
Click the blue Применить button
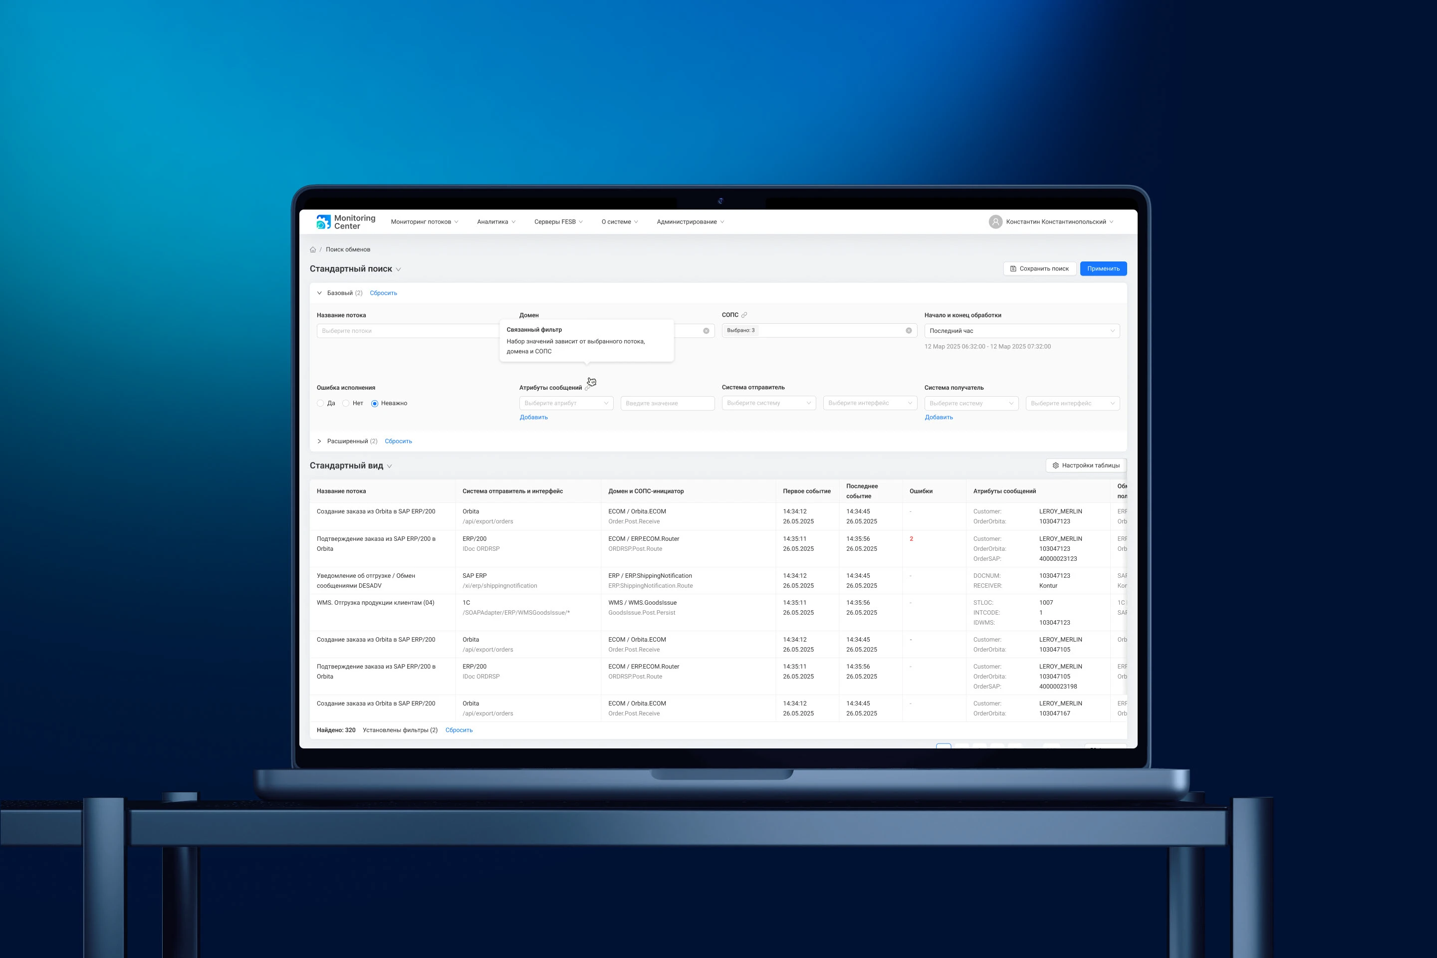[1103, 269]
